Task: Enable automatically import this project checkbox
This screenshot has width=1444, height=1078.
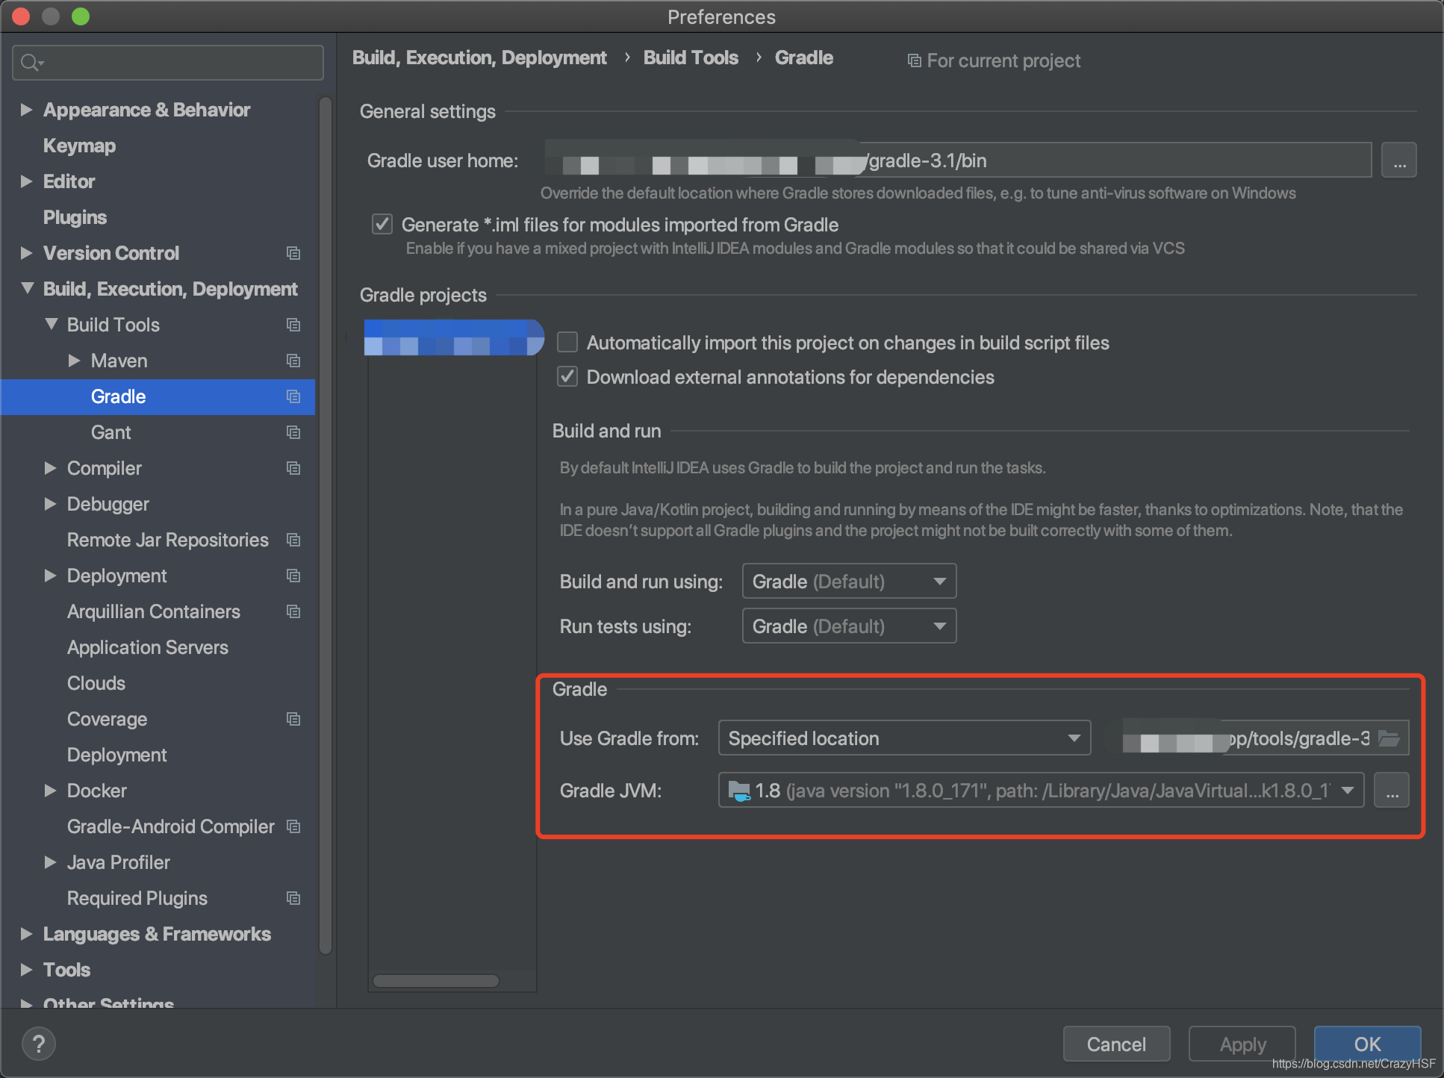Action: [567, 342]
